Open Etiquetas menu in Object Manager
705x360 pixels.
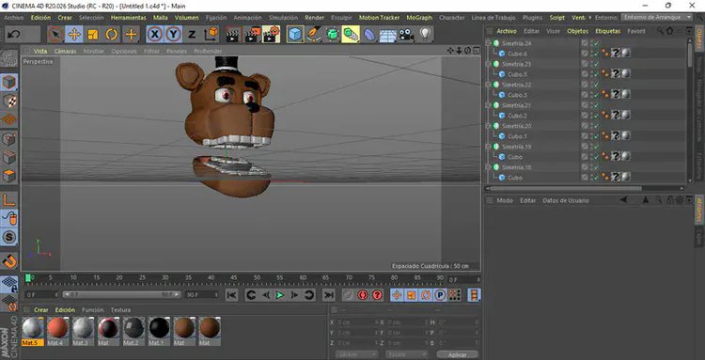point(607,31)
